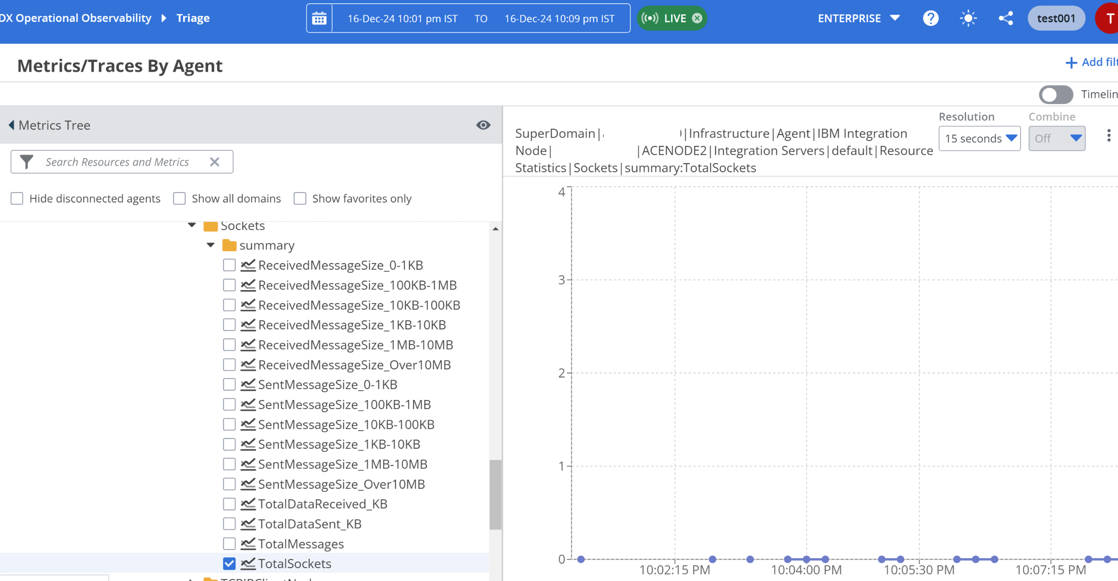Viewport: 1118px width, 581px height.
Task: Check Hide disconnected agents checkbox
Action: pos(17,199)
